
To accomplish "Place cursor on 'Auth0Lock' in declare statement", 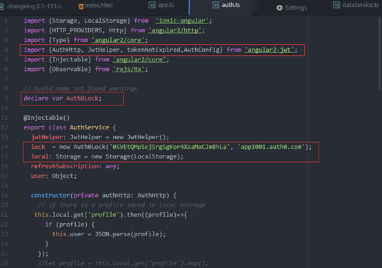I will point(82,99).
